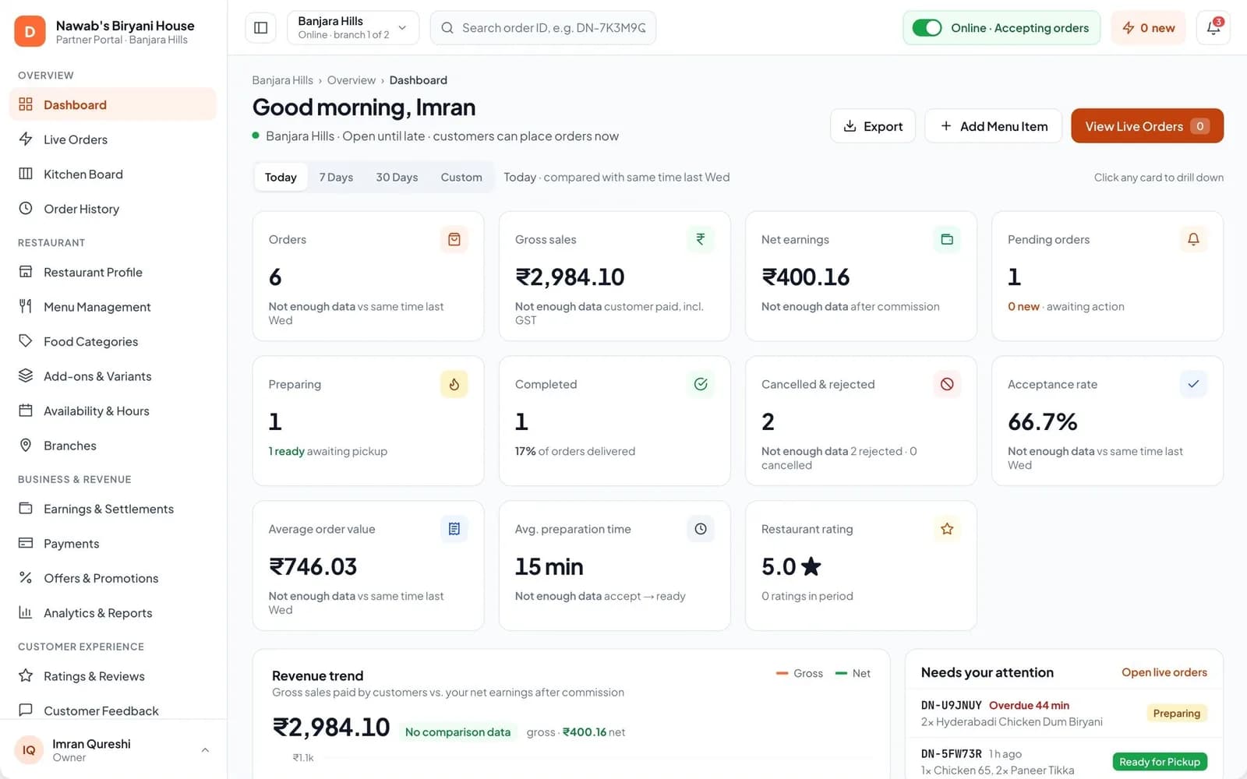Open Customer Feedback

click(113, 710)
